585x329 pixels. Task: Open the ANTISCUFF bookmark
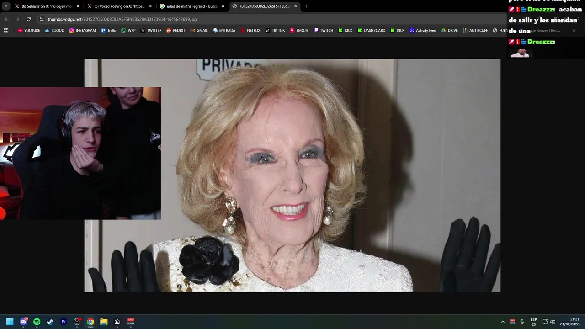point(475,31)
